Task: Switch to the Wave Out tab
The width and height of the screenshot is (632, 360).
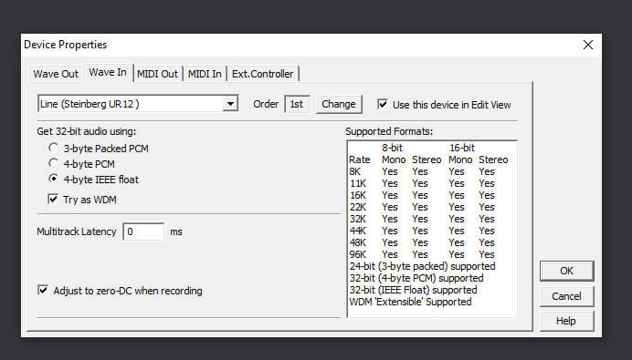Action: point(56,74)
